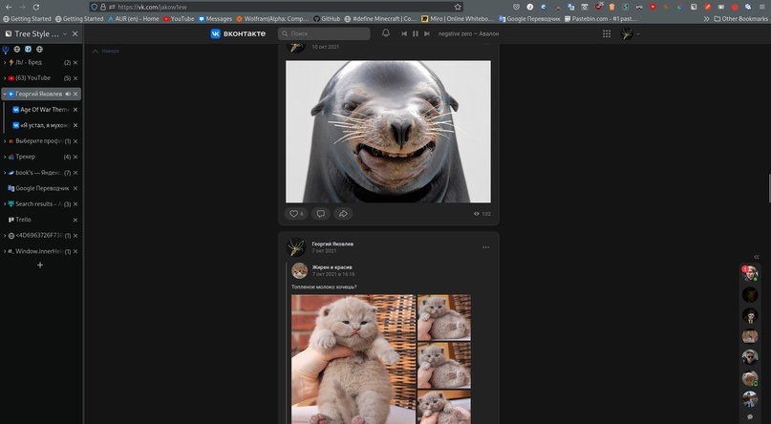Viewport: 771px width, 424px height.
Task: Open Георгий Яковлев author name link
Action: [332, 244]
